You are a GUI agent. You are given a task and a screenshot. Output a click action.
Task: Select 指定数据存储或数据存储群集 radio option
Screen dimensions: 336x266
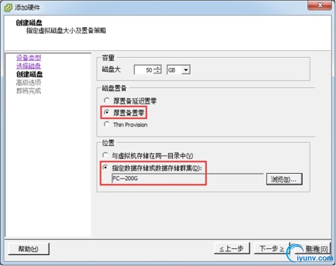click(x=105, y=167)
